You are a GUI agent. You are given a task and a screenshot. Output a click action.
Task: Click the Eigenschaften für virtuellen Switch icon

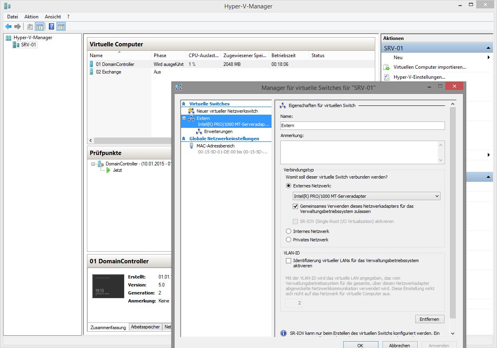pos(283,105)
